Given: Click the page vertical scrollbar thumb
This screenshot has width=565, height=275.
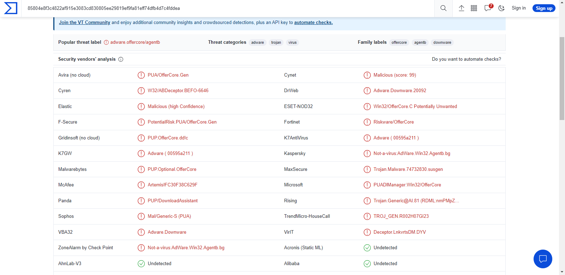Looking at the screenshot, I should coord(562,78).
